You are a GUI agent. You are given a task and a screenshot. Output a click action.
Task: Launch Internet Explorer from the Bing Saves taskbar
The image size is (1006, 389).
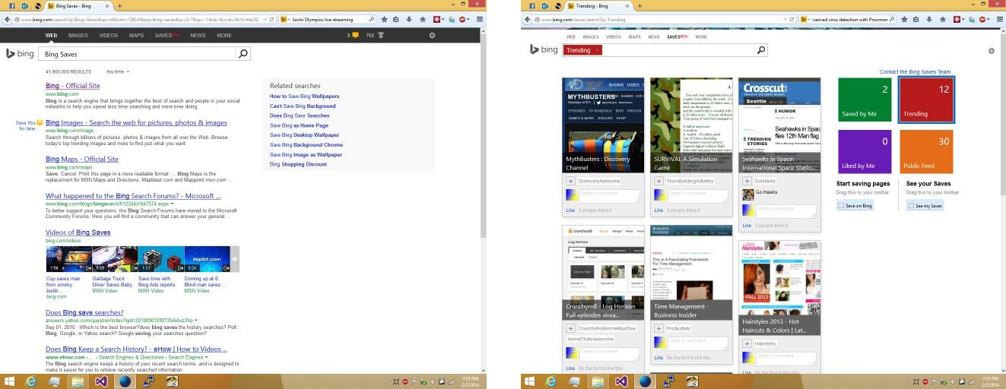click(x=30, y=381)
